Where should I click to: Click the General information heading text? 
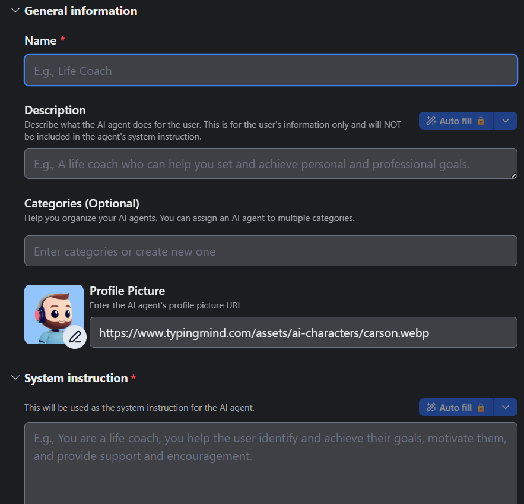tap(81, 11)
